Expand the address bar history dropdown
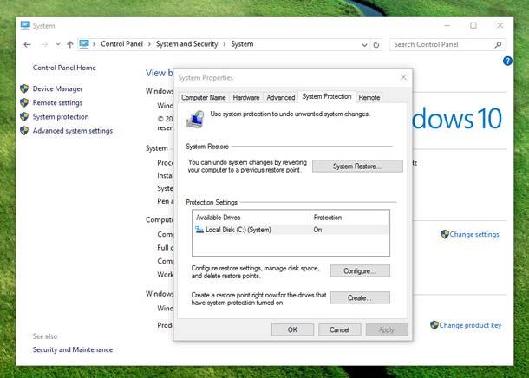 364,44
